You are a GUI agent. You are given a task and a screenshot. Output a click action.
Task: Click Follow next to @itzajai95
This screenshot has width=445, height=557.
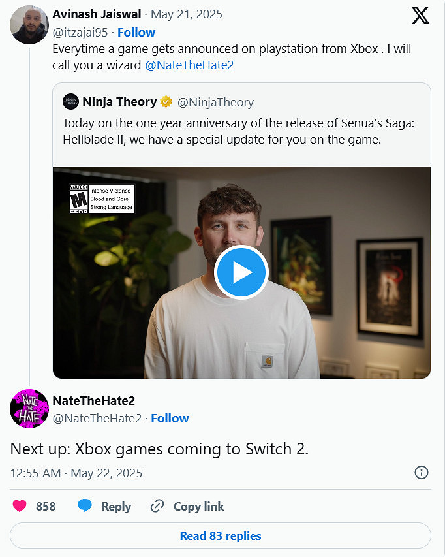[136, 32]
